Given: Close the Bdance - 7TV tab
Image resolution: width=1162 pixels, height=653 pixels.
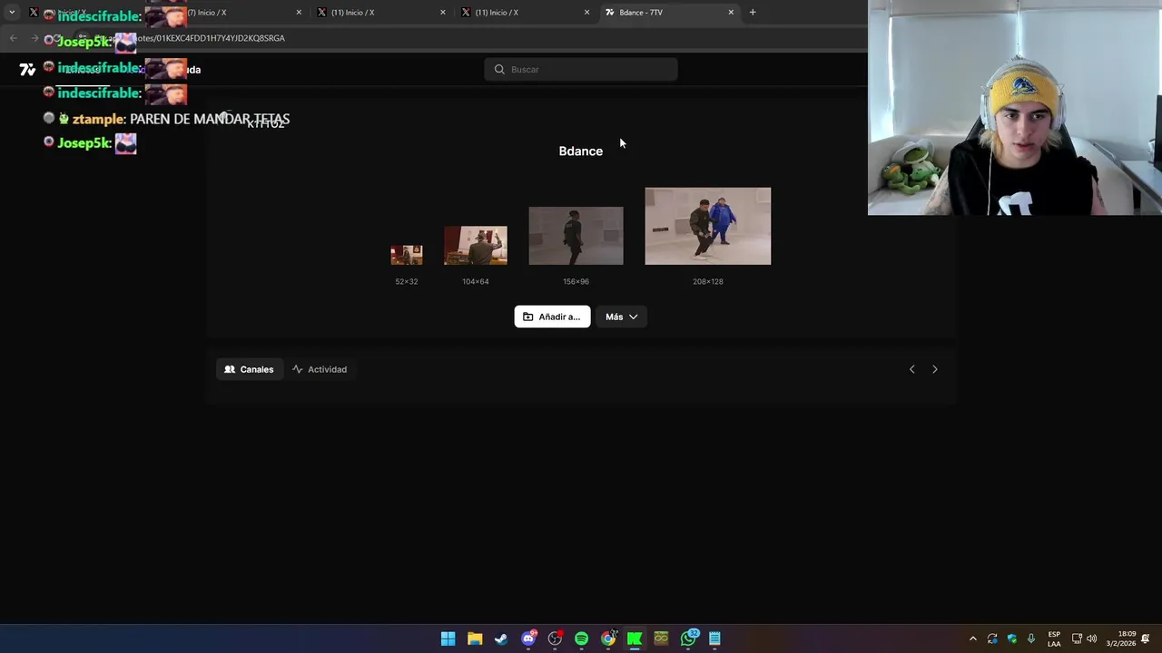Looking at the screenshot, I should coord(731,13).
